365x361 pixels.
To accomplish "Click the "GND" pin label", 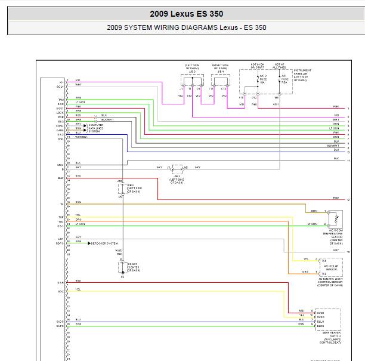I will coord(60,139).
